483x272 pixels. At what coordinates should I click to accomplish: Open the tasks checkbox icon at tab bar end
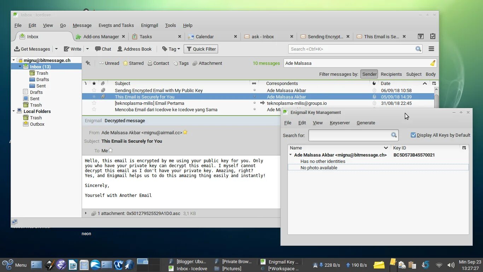tap(433, 36)
